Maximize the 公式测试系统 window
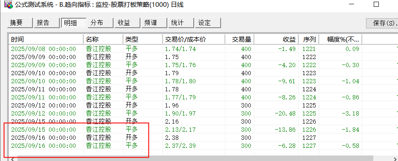398x161 pixels. tap(376, 4)
